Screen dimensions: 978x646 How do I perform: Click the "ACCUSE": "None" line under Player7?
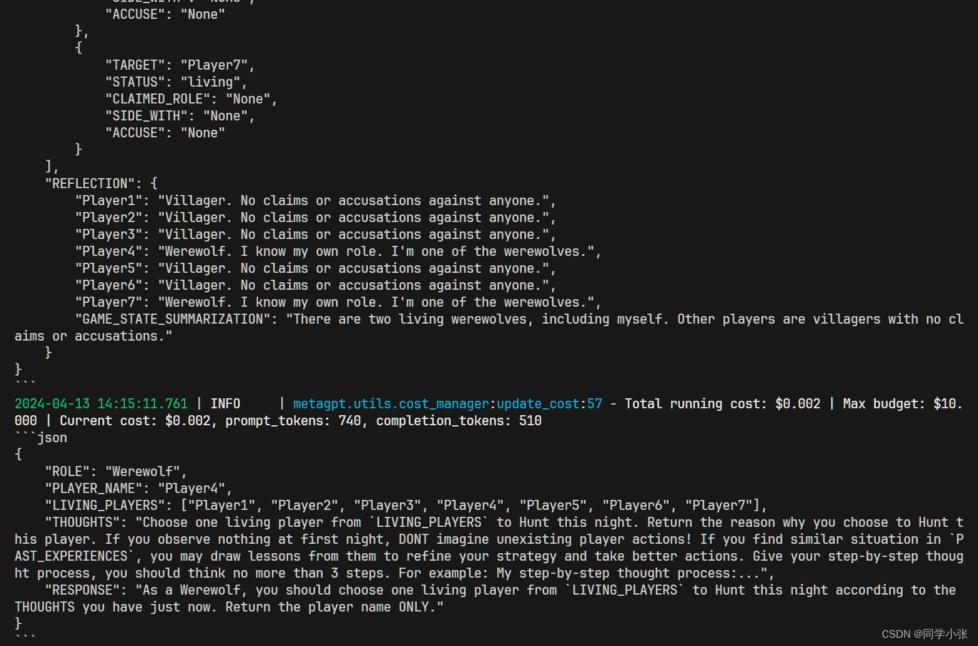[x=165, y=133]
